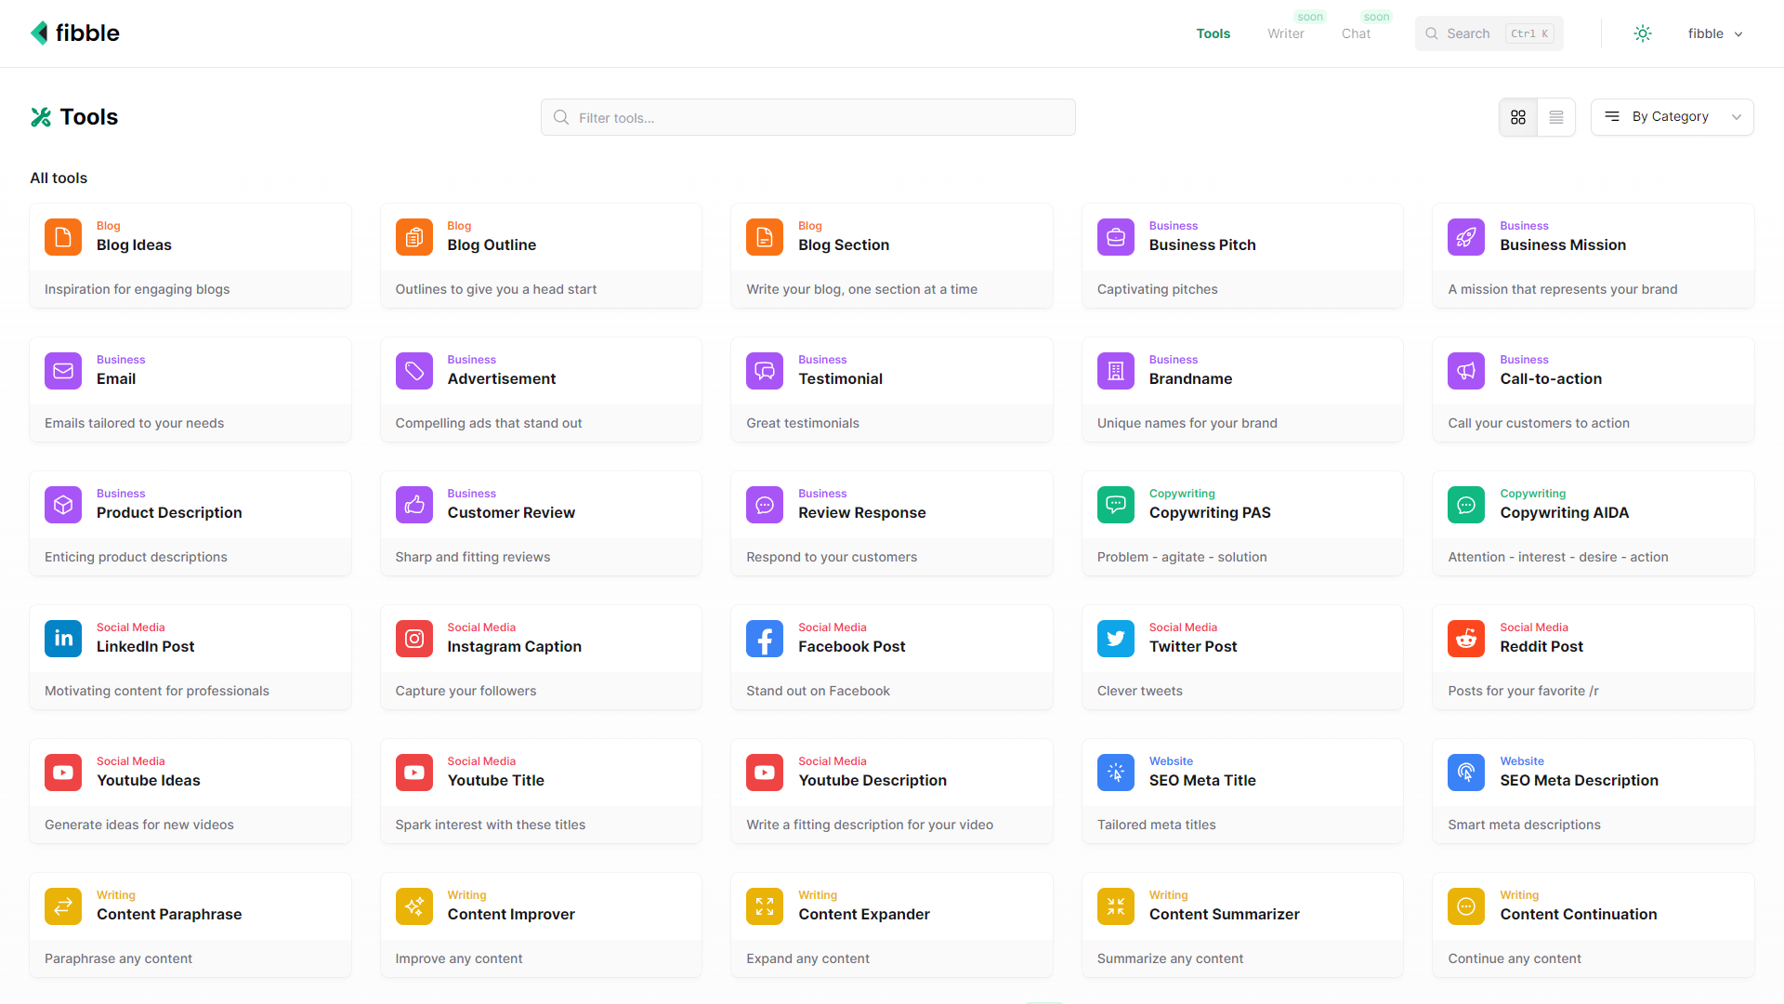Click the Review Response speech bubble icon
Image resolution: width=1784 pixels, height=1004 pixels.
coord(765,505)
